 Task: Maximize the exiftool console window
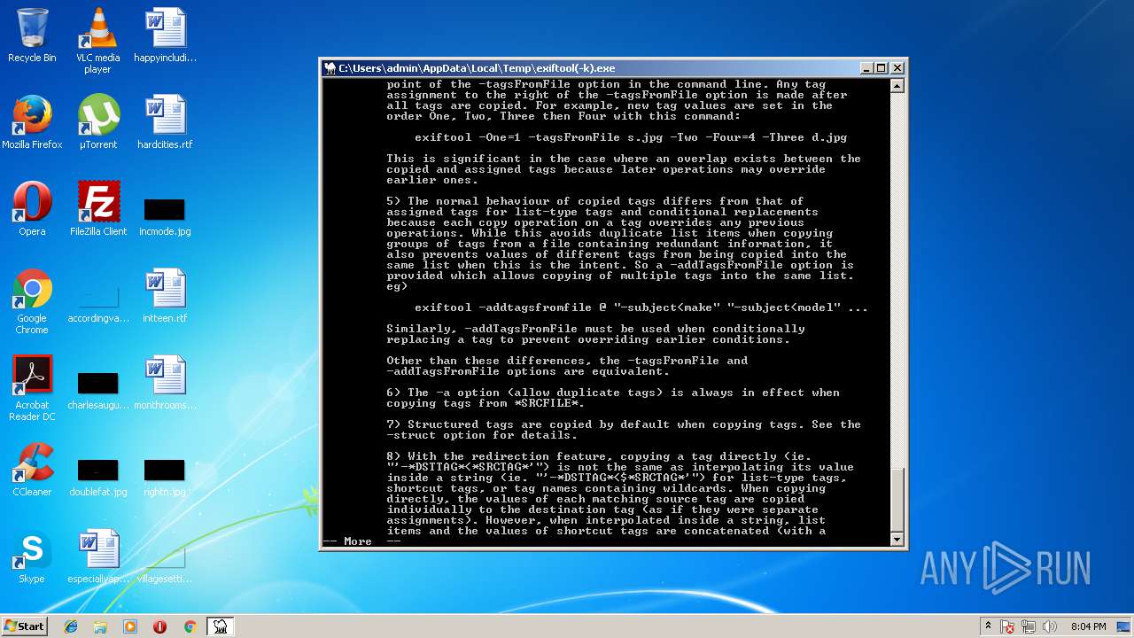pyautogui.click(x=881, y=68)
